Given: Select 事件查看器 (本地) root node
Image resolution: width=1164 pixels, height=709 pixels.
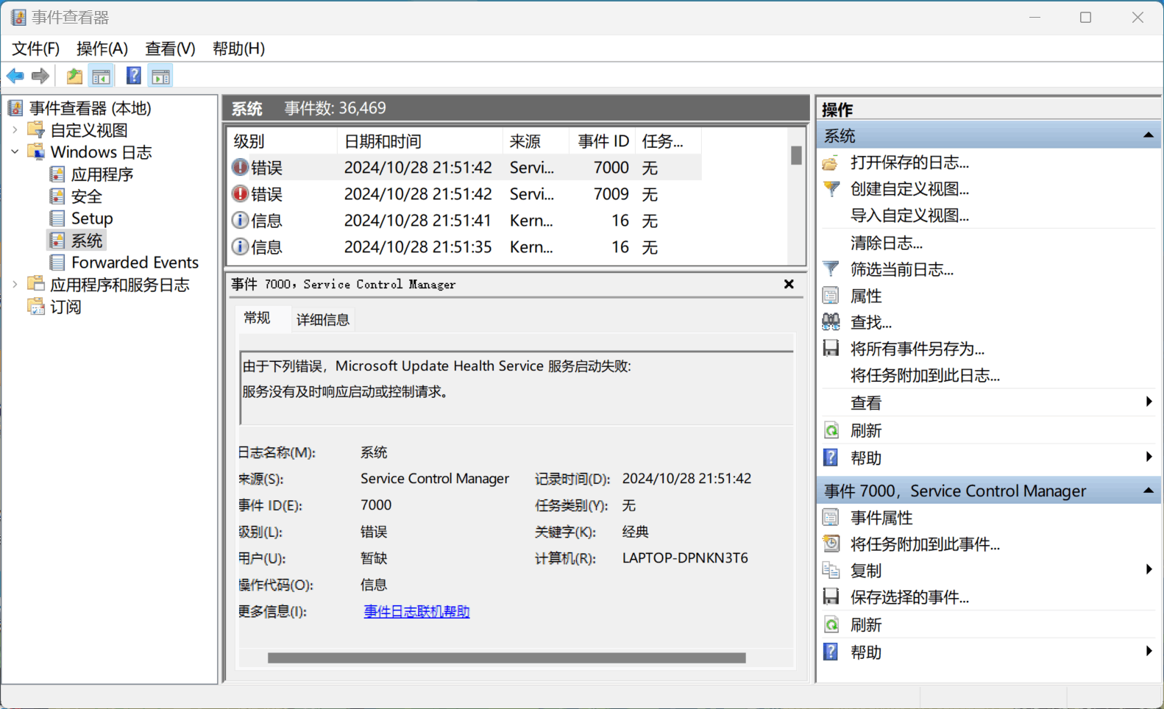Looking at the screenshot, I should point(90,108).
